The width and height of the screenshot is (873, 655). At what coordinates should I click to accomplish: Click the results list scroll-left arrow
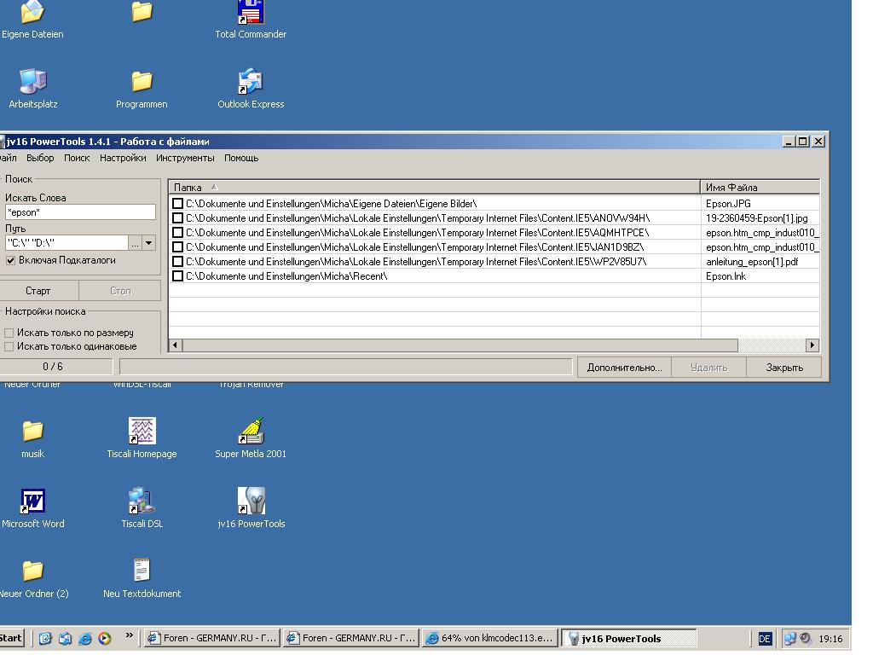[x=176, y=345]
